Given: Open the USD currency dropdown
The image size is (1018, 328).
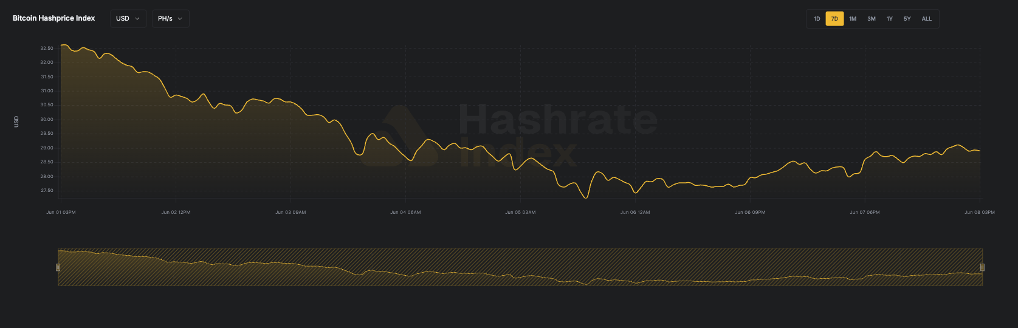Looking at the screenshot, I should click(x=128, y=19).
